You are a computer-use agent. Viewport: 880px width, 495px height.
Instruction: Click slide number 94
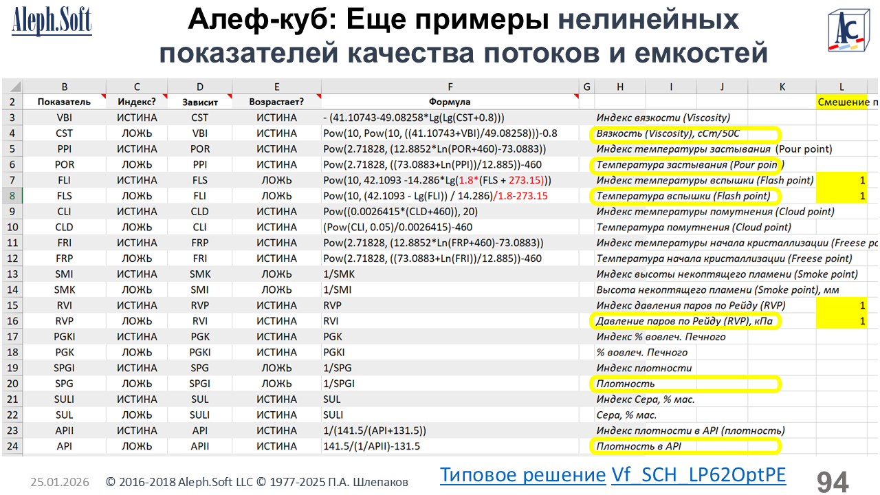tap(833, 482)
